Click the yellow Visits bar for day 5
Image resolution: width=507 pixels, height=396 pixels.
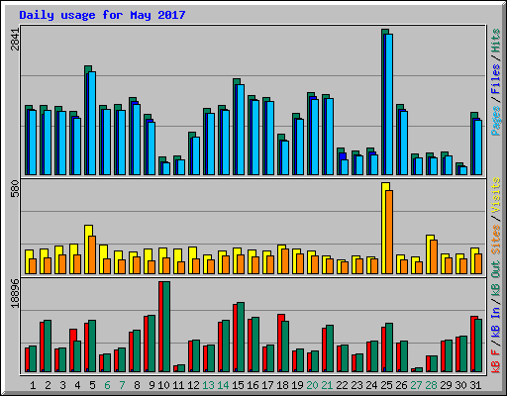(87, 249)
